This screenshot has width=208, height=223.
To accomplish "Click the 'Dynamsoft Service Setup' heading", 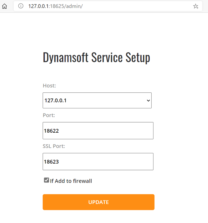I will 96,58.
